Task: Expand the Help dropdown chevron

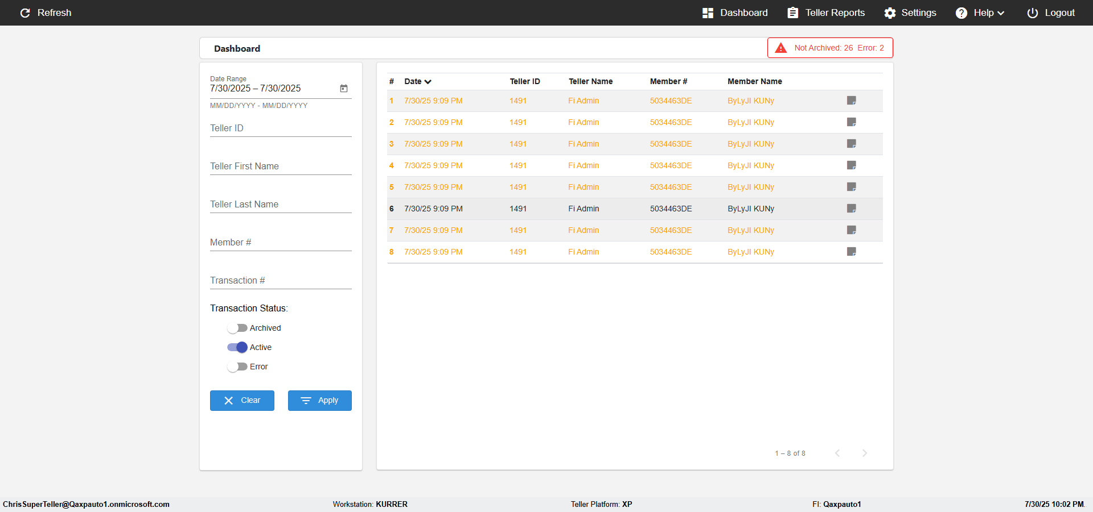Action: point(1001,13)
